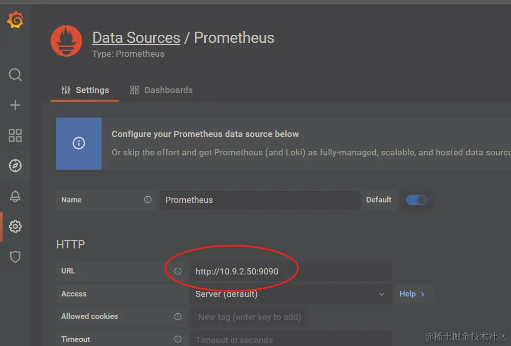The height and width of the screenshot is (346, 511).
Task: Open the Configuration gear icon
Action: tap(15, 226)
